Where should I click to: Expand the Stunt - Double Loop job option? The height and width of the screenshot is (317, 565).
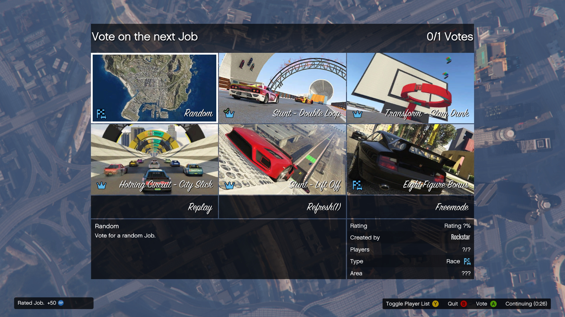pyautogui.click(x=282, y=87)
